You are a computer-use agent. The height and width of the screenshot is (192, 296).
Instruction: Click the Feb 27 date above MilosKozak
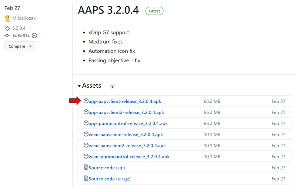point(12,8)
